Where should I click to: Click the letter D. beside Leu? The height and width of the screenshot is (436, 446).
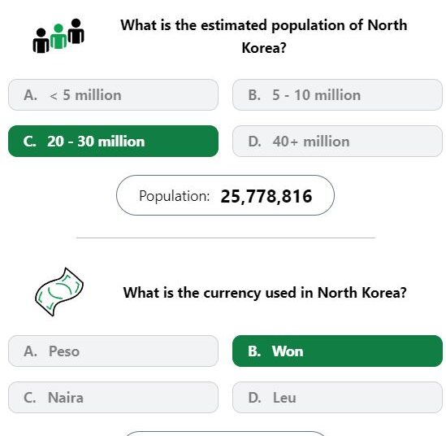click(254, 398)
